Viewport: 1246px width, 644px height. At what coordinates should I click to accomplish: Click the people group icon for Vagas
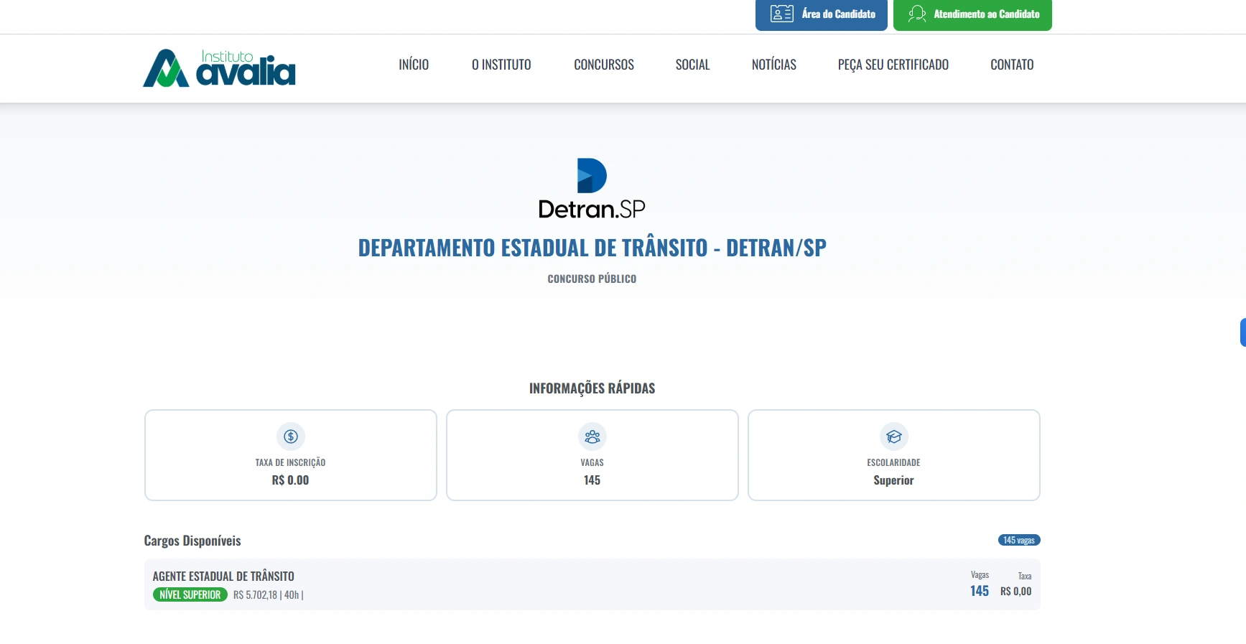(x=592, y=436)
